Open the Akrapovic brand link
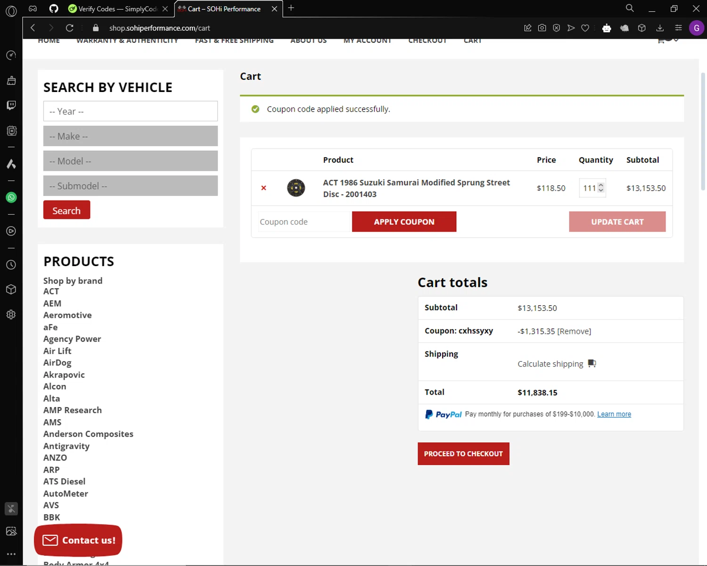Image resolution: width=707 pixels, height=566 pixels. click(64, 375)
